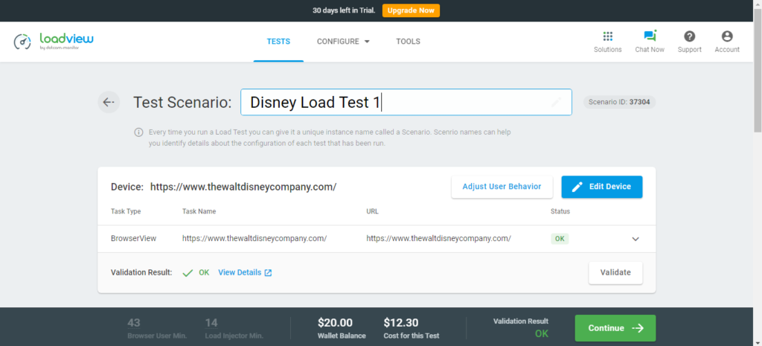The height and width of the screenshot is (346, 762).
Task: Click the LoadView logo
Action: 54,42
